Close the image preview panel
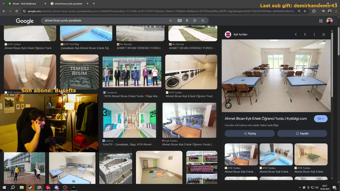340x191 pixels. tap(324, 34)
